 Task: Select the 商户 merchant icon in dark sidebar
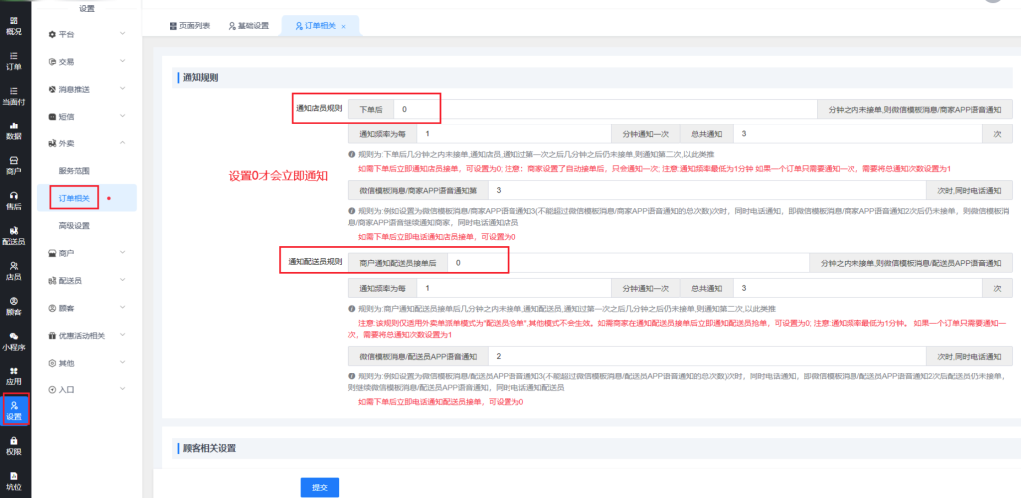point(14,164)
